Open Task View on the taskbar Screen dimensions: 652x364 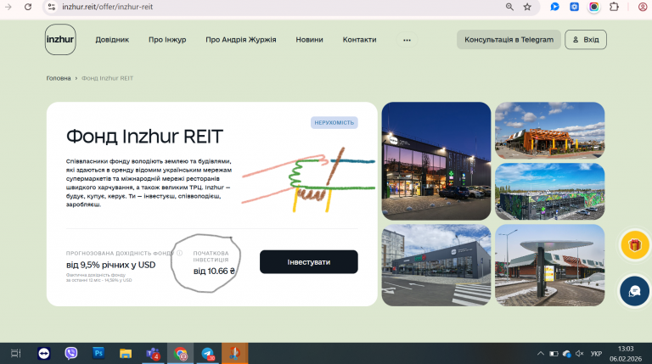pos(16,354)
